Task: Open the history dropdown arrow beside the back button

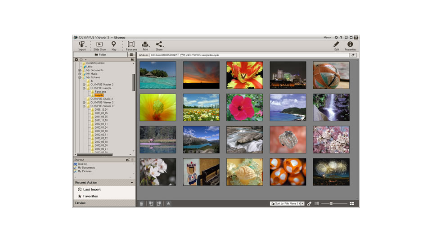Action: coord(85,60)
